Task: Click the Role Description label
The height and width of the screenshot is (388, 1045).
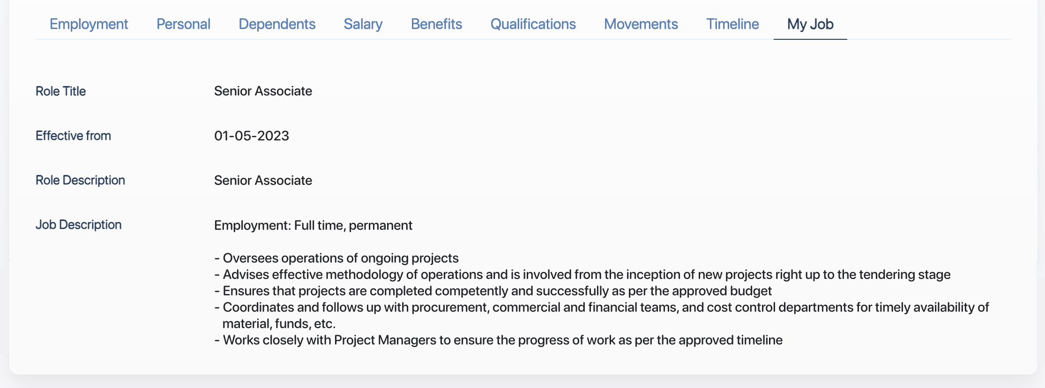Action: [x=81, y=180]
